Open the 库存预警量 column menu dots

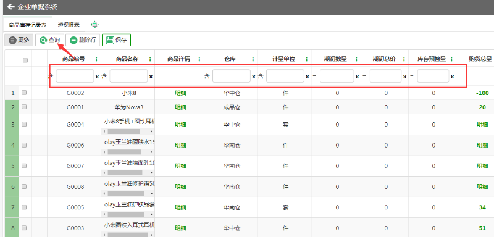pyautogui.click(x=451, y=59)
